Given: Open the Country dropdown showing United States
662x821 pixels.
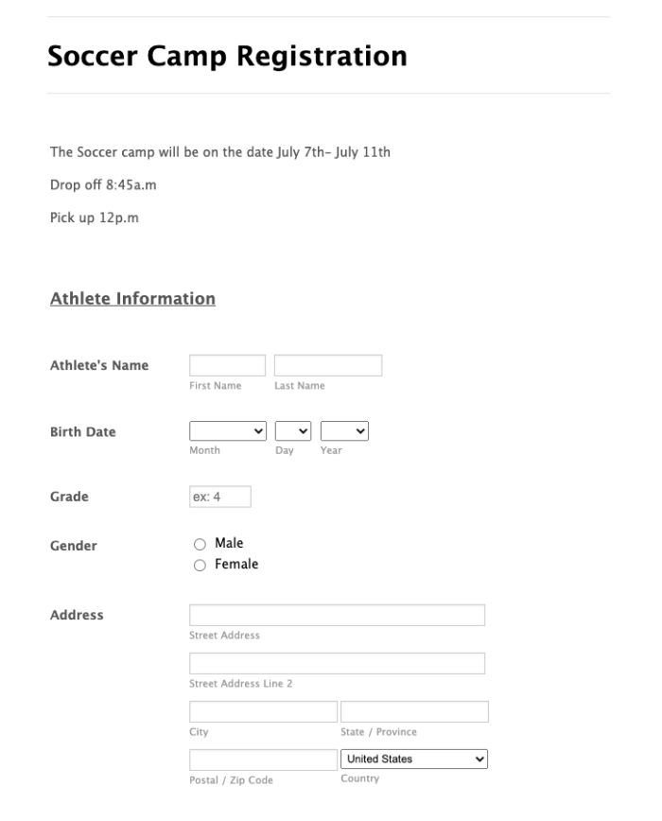Looking at the screenshot, I should coord(414,760).
